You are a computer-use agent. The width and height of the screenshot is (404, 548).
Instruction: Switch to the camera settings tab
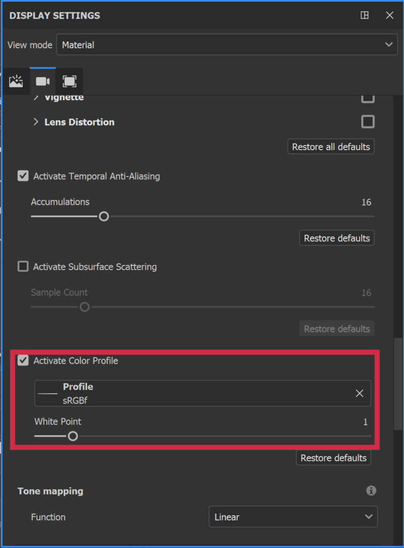coord(43,81)
